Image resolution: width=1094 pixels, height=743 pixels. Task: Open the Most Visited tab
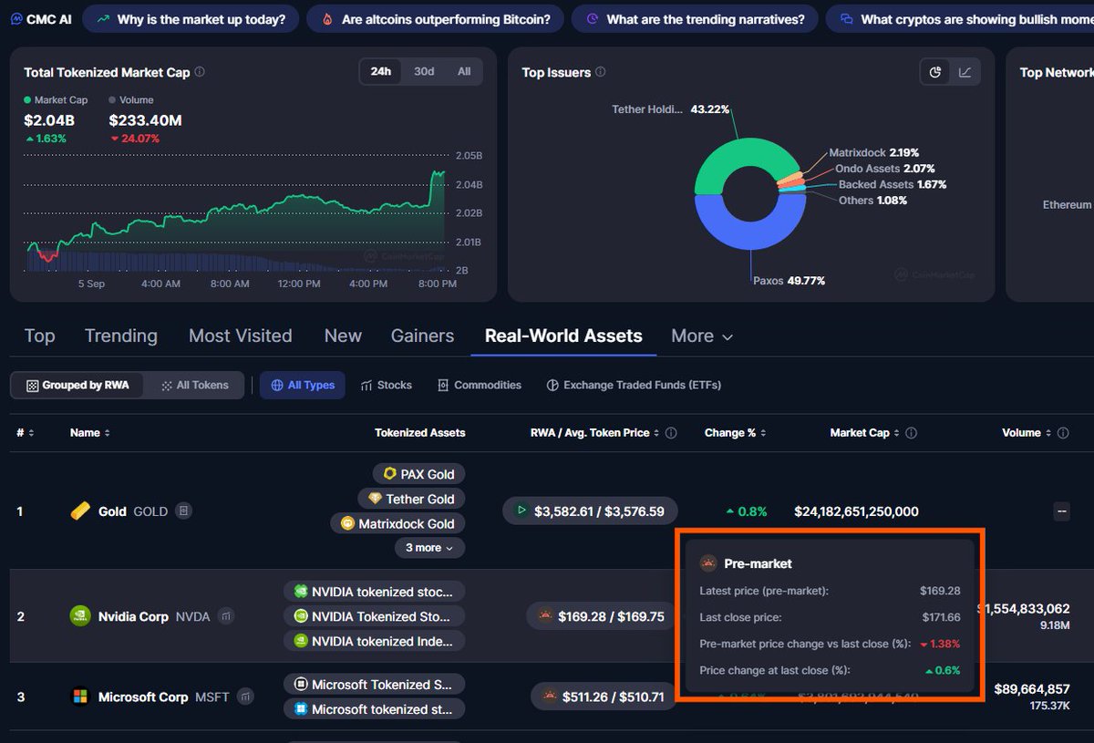pos(241,336)
